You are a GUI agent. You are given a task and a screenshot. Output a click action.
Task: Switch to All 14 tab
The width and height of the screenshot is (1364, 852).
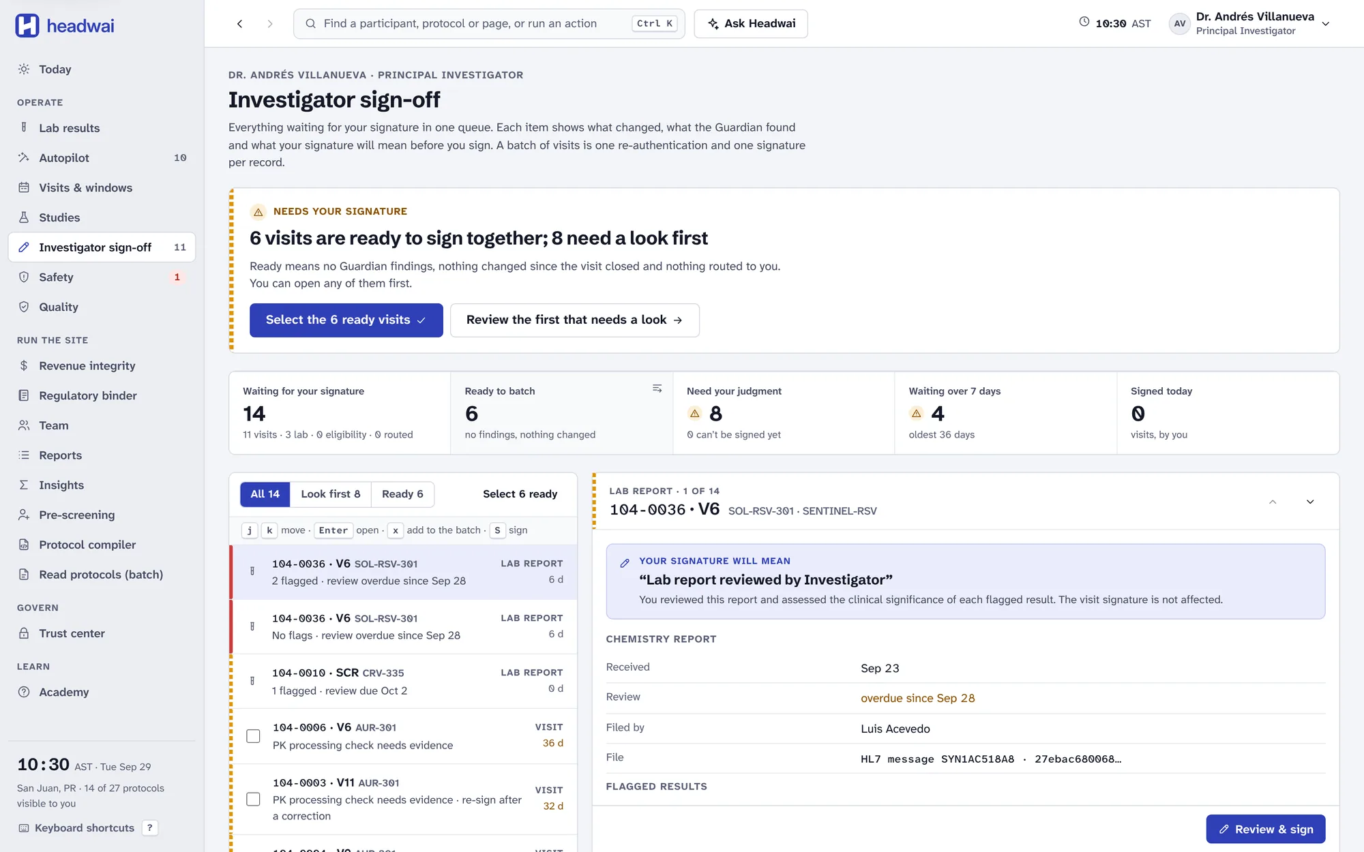click(265, 494)
